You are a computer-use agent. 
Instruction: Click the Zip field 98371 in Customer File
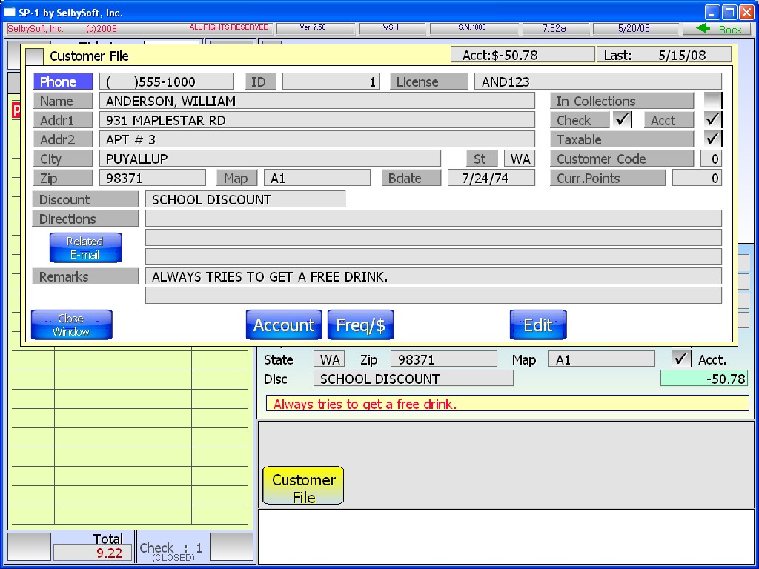(153, 178)
